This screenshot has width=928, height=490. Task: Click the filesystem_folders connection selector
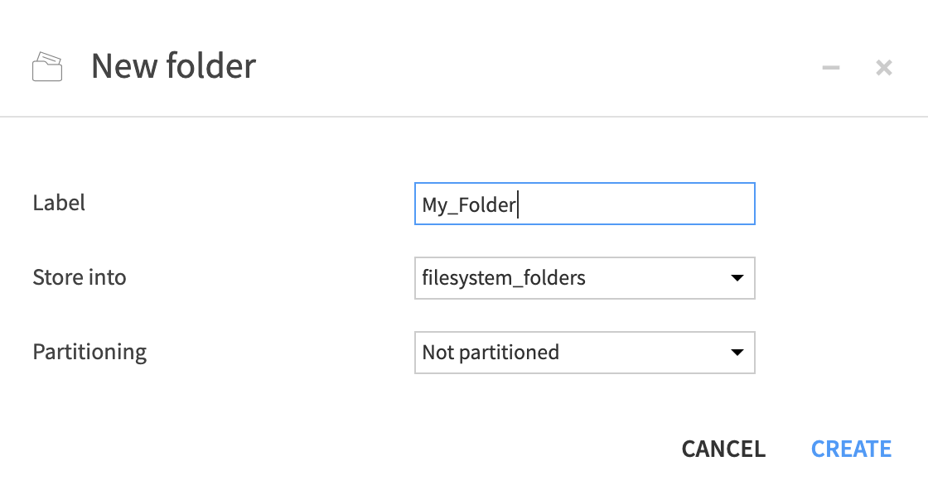tap(585, 278)
